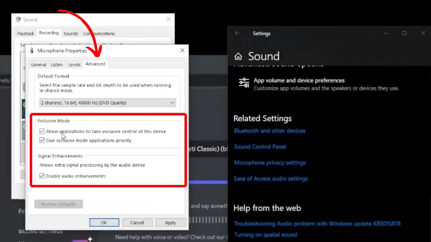Disable the Enable audio enhancements checkbox

coord(42,176)
